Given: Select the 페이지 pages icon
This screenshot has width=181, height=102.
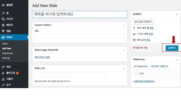Looking at the screenshot, I should [x=3, y=25].
